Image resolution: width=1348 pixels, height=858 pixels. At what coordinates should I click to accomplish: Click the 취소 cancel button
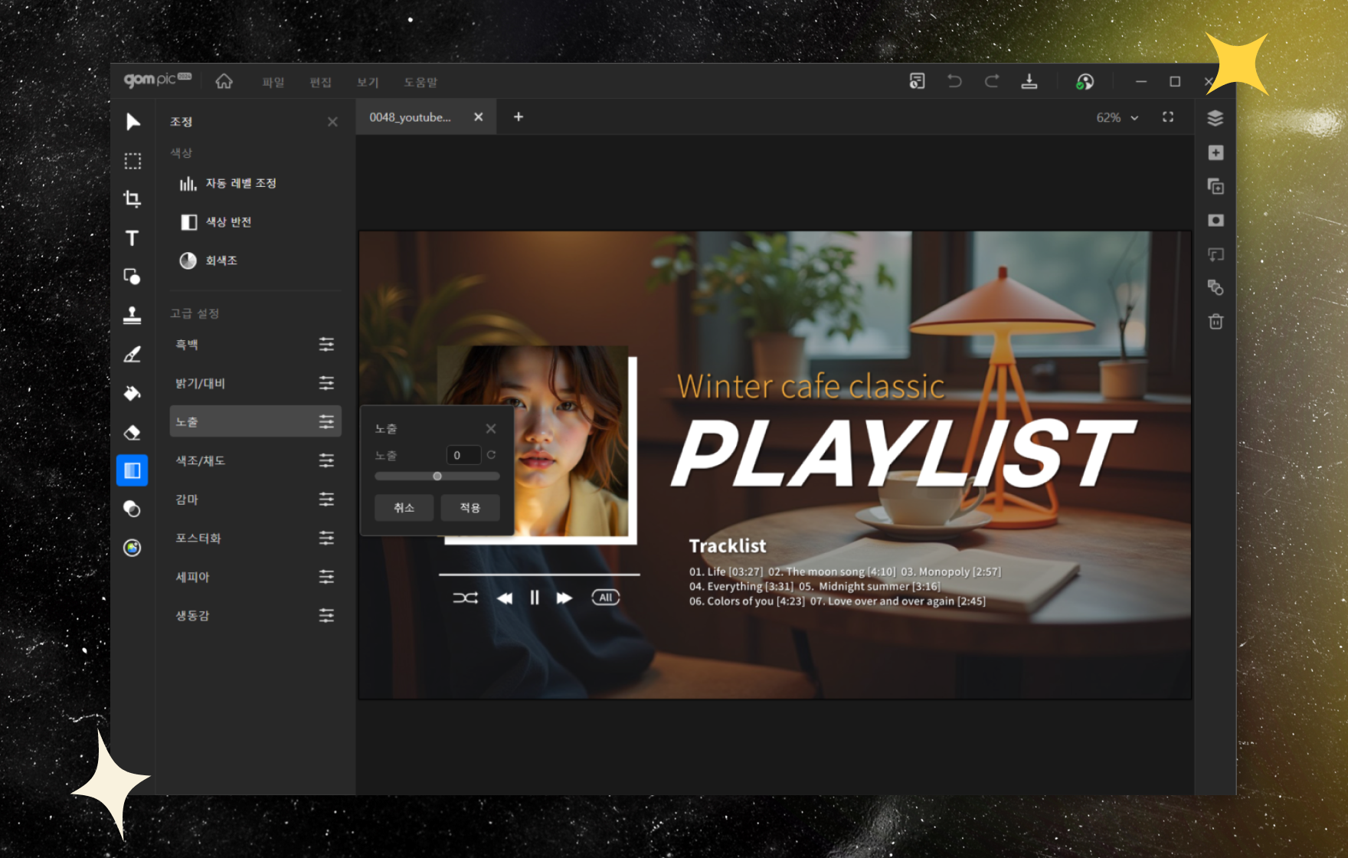pos(404,508)
